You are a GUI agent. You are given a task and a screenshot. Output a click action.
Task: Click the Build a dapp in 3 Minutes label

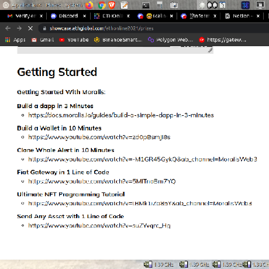[55, 106]
